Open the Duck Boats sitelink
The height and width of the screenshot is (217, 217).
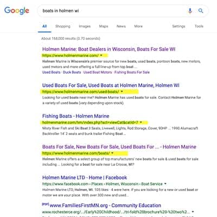(72, 72)
